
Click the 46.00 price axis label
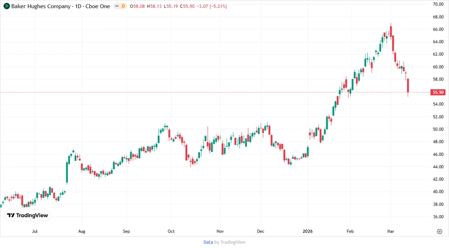click(x=438, y=154)
